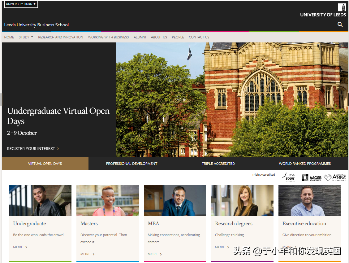Click the arrow beside Masters MORE
Screen dimensions: 349x263
click(x=93, y=254)
